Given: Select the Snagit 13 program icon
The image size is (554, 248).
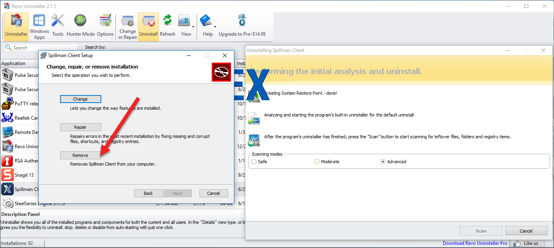Looking at the screenshot, I should 8,175.
